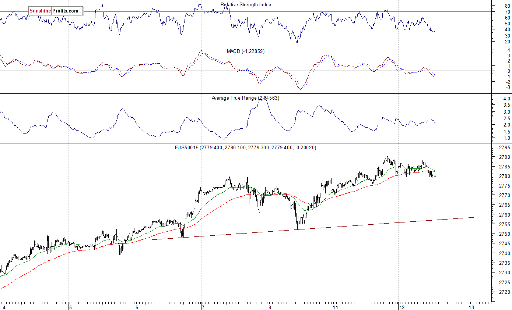Click price axis label 2765
Screen dimensions: 512x310
505,205
